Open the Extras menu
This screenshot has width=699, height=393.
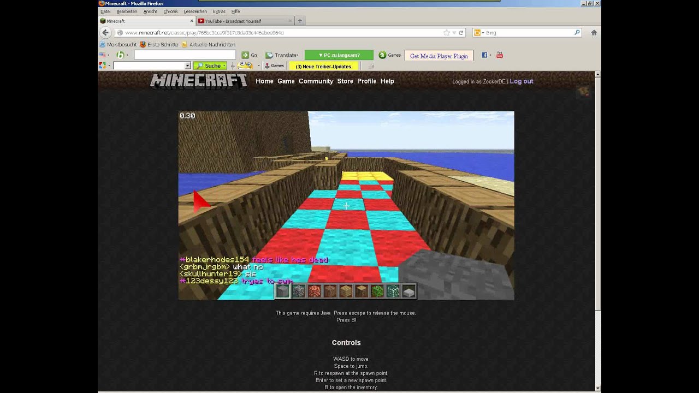pos(219,11)
